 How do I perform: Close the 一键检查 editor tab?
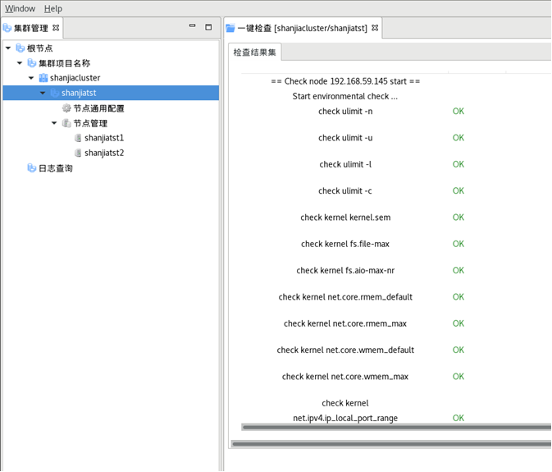[x=375, y=28]
